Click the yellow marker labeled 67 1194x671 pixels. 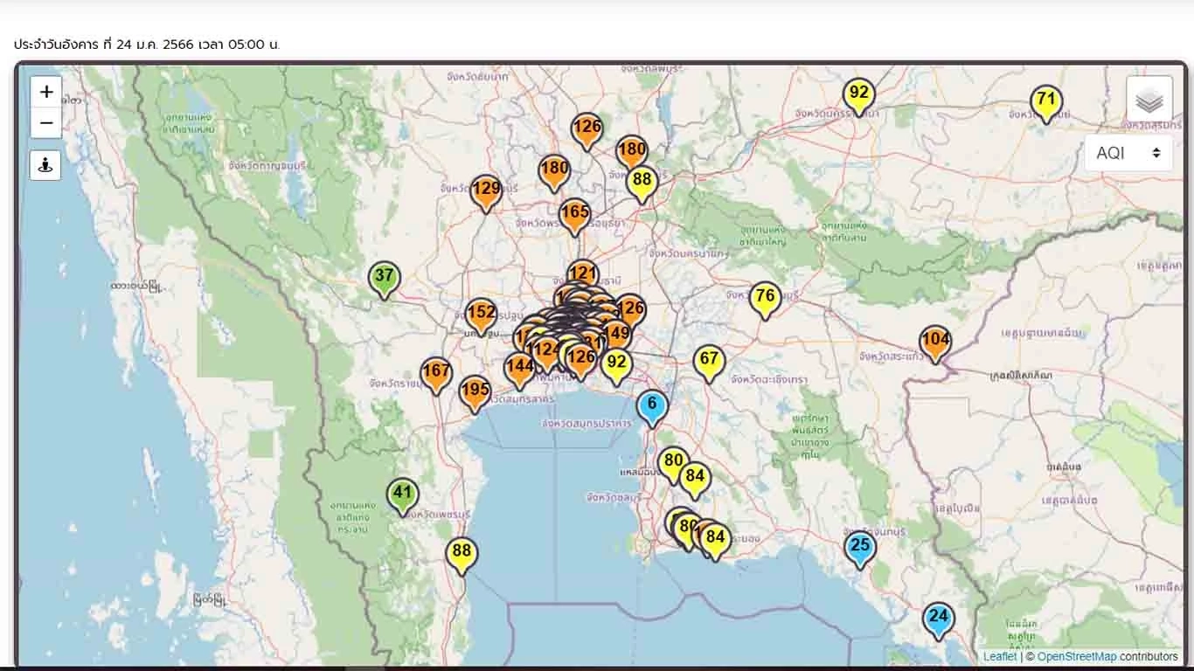click(x=709, y=362)
